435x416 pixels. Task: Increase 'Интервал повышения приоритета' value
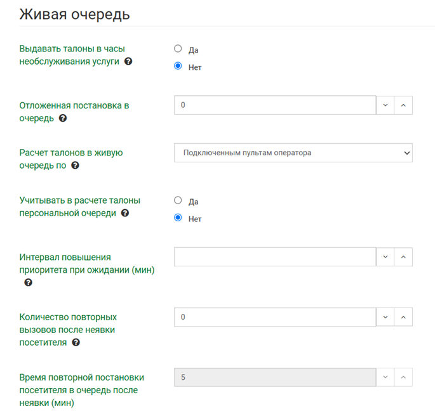403,257
